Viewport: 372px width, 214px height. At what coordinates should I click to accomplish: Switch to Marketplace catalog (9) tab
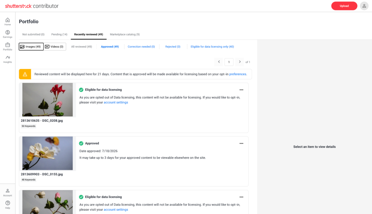tap(125, 34)
